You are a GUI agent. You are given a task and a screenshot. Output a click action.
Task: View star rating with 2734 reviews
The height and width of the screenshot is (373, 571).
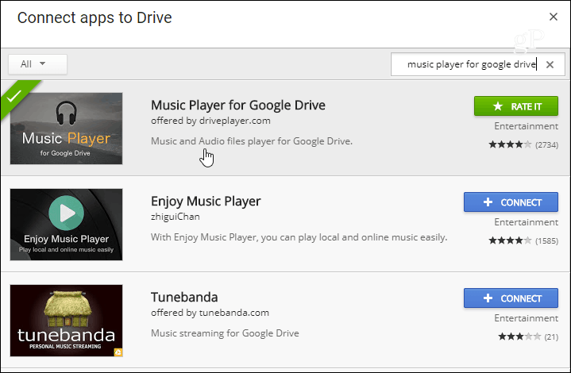pos(523,144)
